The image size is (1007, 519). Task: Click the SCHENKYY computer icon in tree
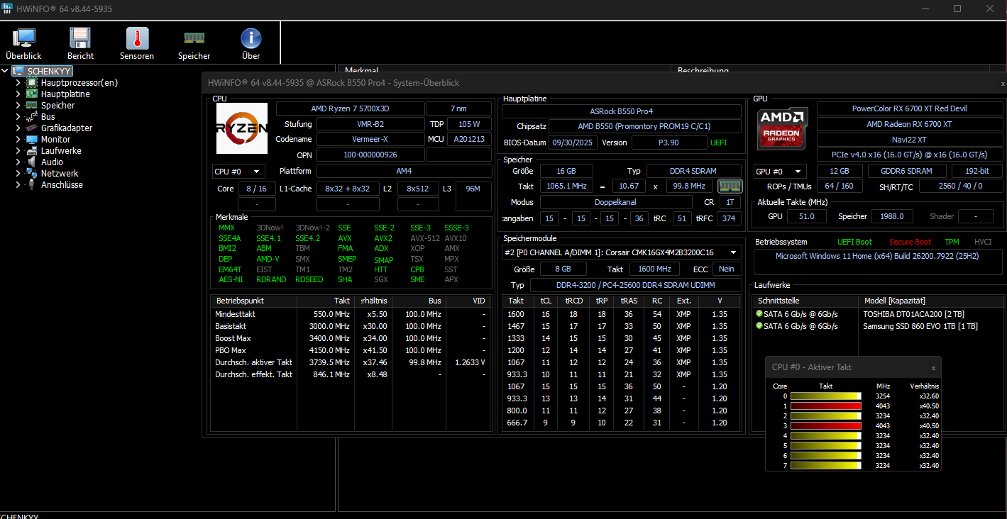coord(18,71)
